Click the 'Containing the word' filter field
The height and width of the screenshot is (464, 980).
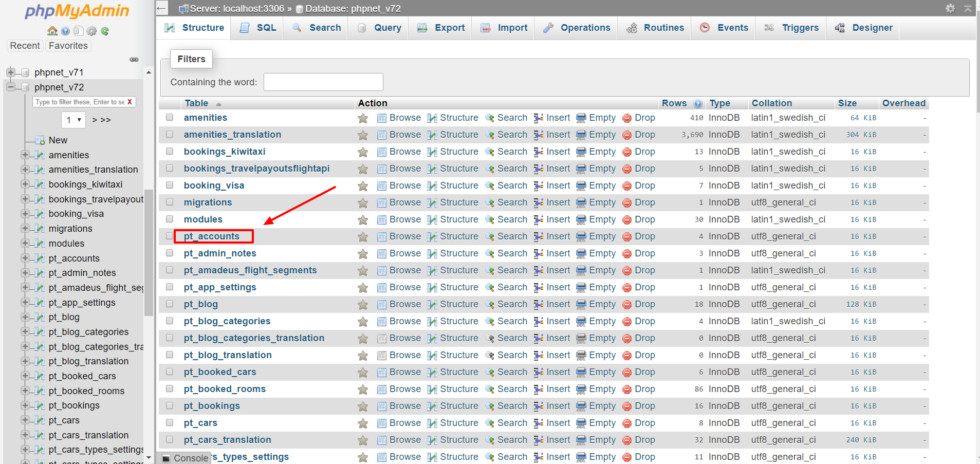click(323, 82)
